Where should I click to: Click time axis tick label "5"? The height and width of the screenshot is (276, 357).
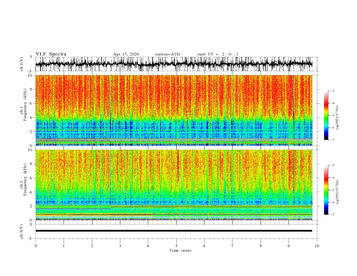[176, 246]
